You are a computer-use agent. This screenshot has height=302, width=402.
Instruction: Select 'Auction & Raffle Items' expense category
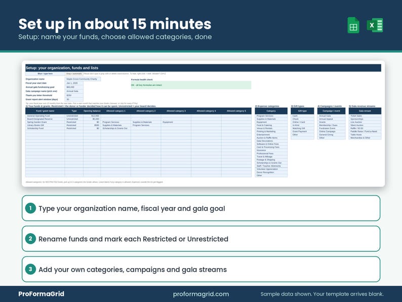(271, 138)
